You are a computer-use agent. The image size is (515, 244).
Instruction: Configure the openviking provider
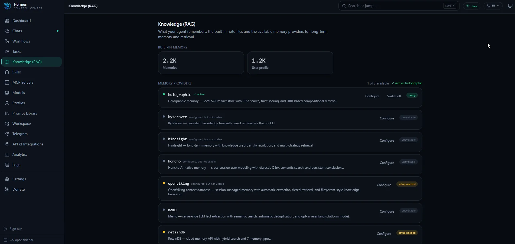point(384,185)
